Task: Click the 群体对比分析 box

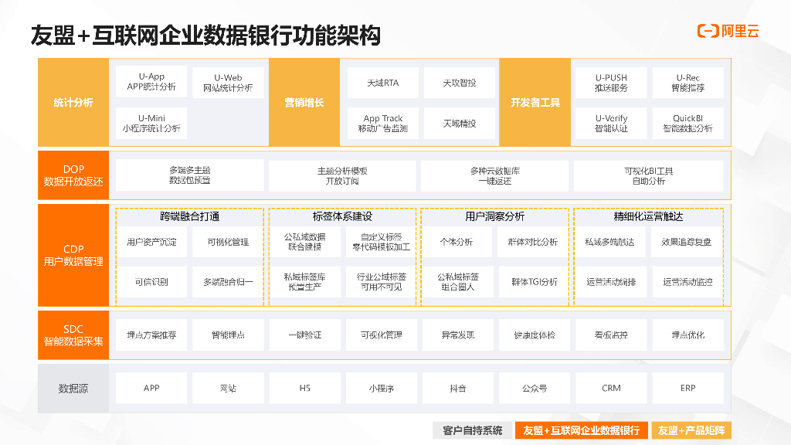Action: tap(533, 242)
